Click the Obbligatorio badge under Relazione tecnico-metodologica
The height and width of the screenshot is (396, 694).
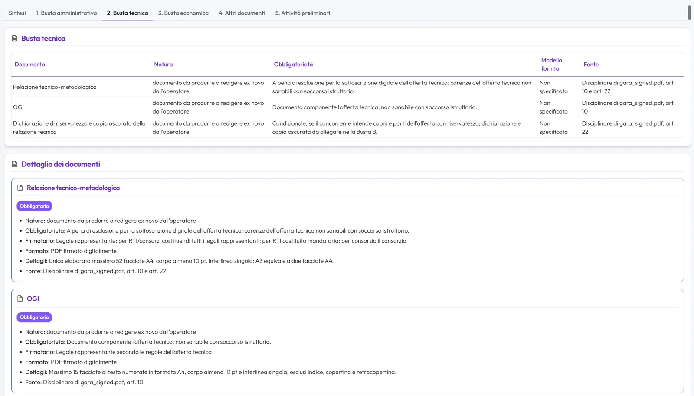(34, 206)
